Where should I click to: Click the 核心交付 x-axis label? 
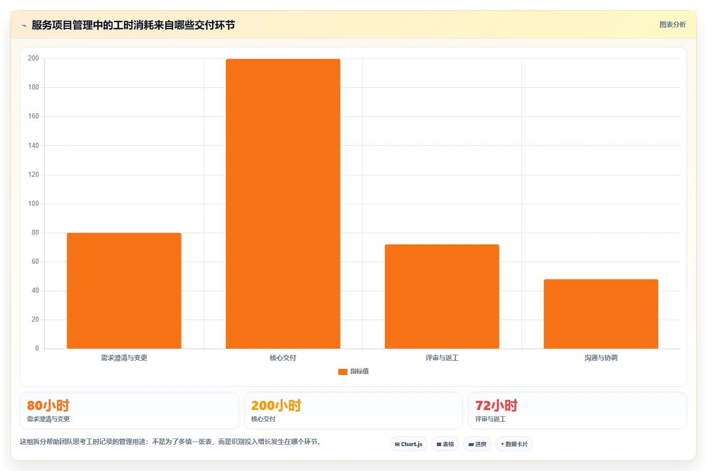[283, 358]
